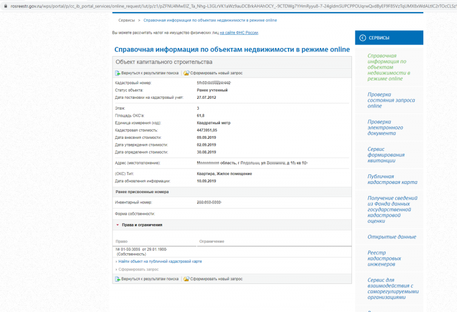Click the date 02.09.2019

coord(206,145)
